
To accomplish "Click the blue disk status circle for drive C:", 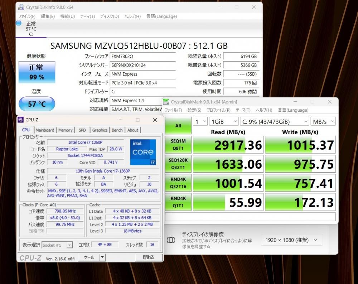I will pos(19,23).
